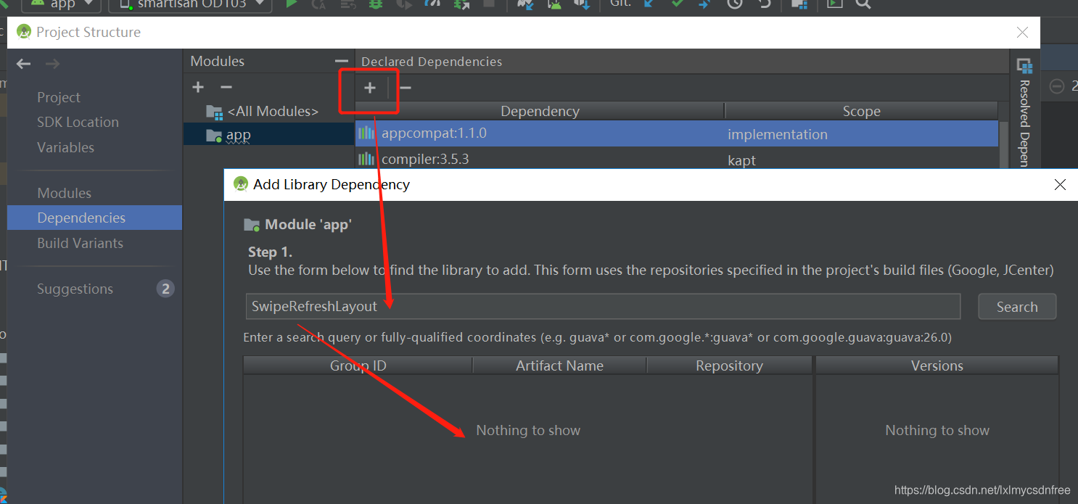Close the Add Library Dependency dialog
The height and width of the screenshot is (504, 1078).
1060,185
